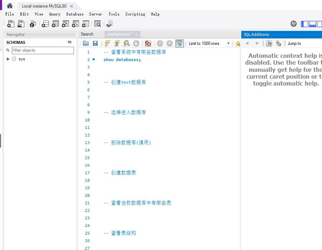Save snippet with star icon
This screenshot has width=322, height=250.
(238, 43)
